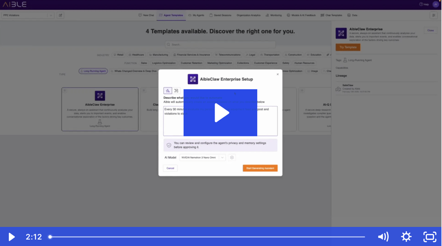The image size is (442, 246).
Task: Expand the AI Model dropdown
Action: [202, 157]
